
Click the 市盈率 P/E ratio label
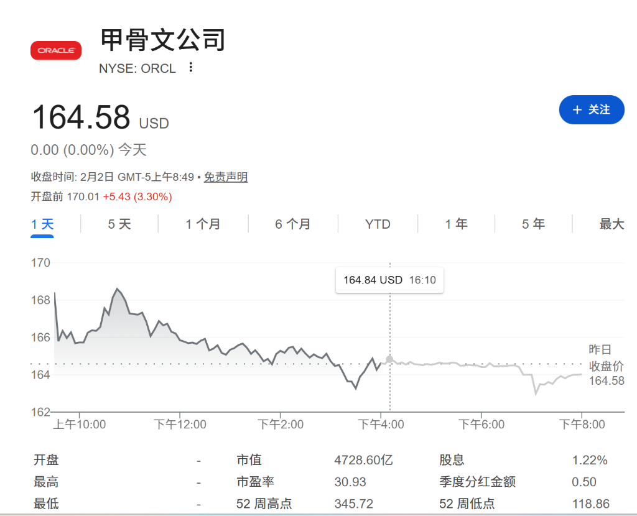click(x=255, y=482)
